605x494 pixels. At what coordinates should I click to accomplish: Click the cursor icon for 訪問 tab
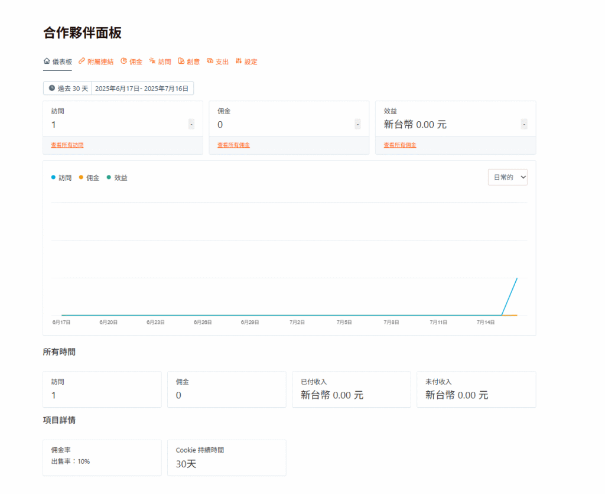[x=152, y=61]
